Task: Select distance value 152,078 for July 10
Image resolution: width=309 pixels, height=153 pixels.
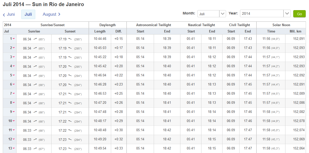Action: [x=299, y=121]
